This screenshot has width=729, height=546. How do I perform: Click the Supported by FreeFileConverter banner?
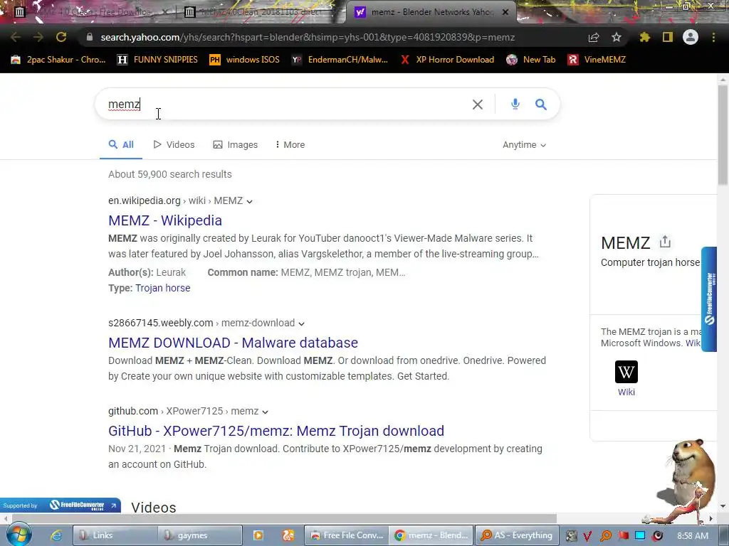61,505
